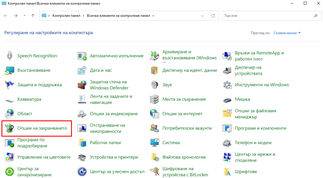Expand chevron after Всички елементи breadcrumb
Image resolution: width=324 pixels, height=178 pixels.
click(x=153, y=16)
